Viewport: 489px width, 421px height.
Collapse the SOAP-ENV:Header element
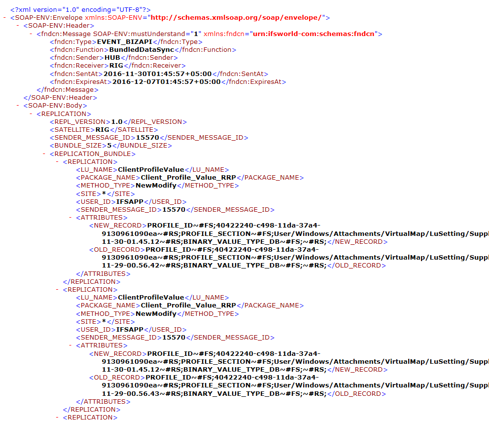tap(18, 26)
